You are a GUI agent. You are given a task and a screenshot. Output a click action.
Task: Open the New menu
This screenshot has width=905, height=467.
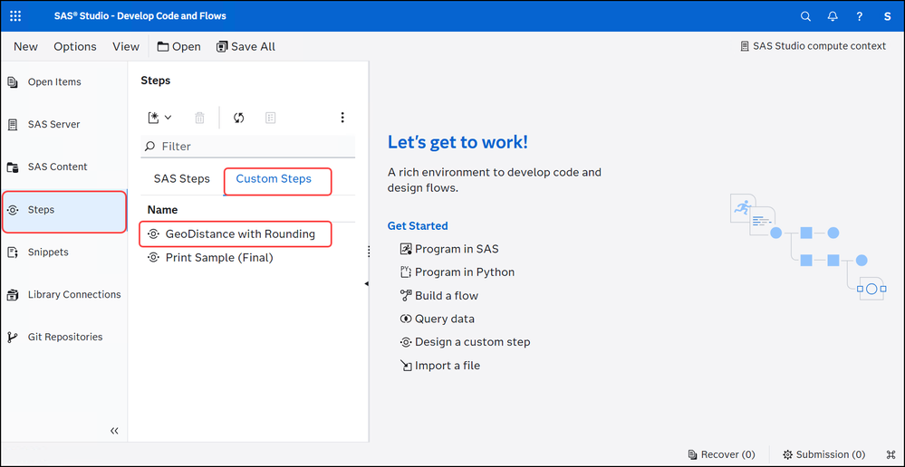click(x=26, y=47)
